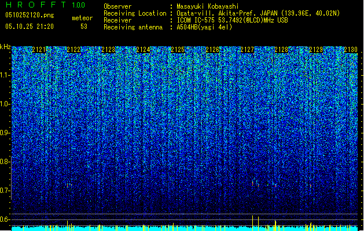Viewport: 364px width, 231px height.
Task: Select the file name 0510252120.png
Action: point(30,15)
